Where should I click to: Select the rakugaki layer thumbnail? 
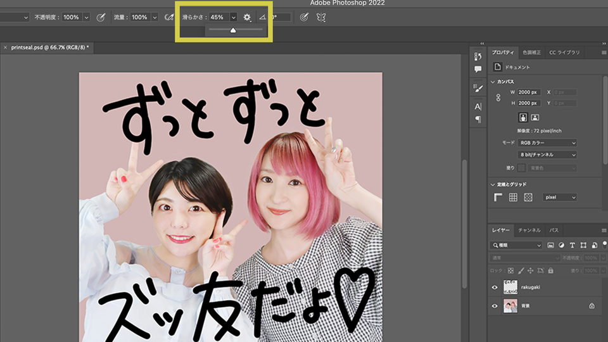(x=510, y=288)
